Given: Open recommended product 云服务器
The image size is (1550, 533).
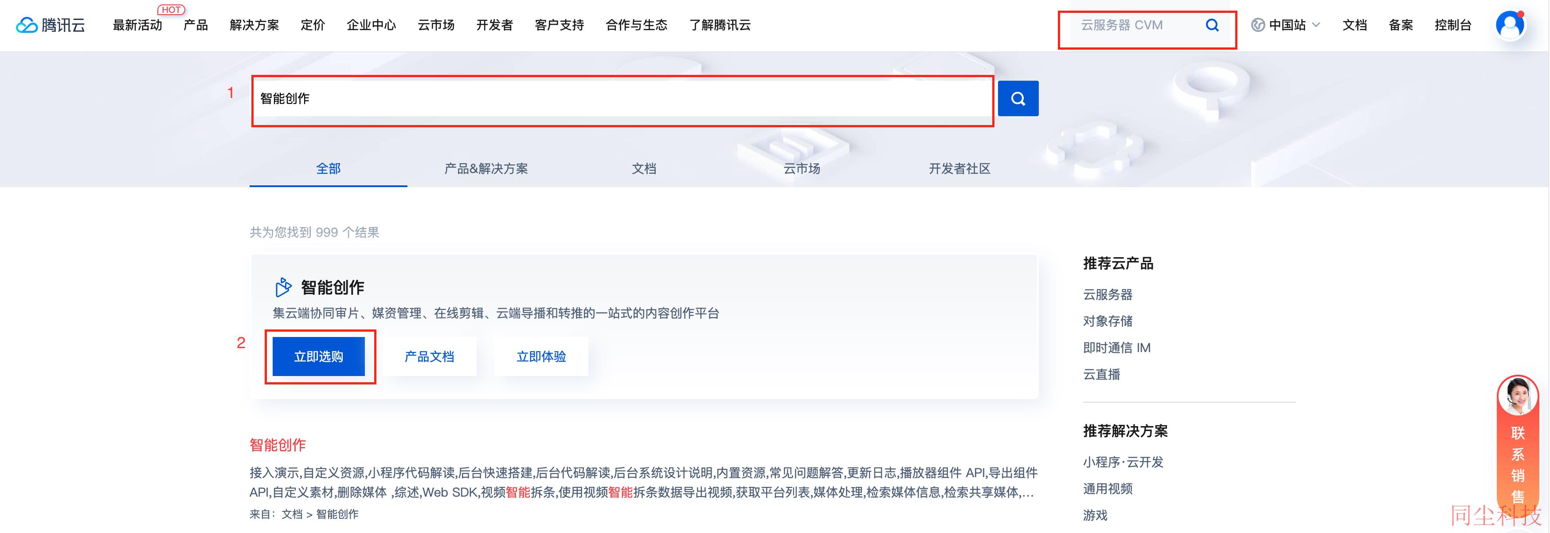Looking at the screenshot, I should pyautogui.click(x=1107, y=294).
